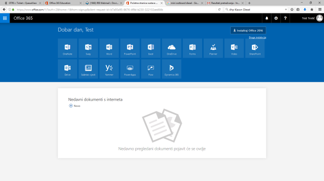
Task: Open OneDrive from the app grid
Action: [x=171, y=48]
